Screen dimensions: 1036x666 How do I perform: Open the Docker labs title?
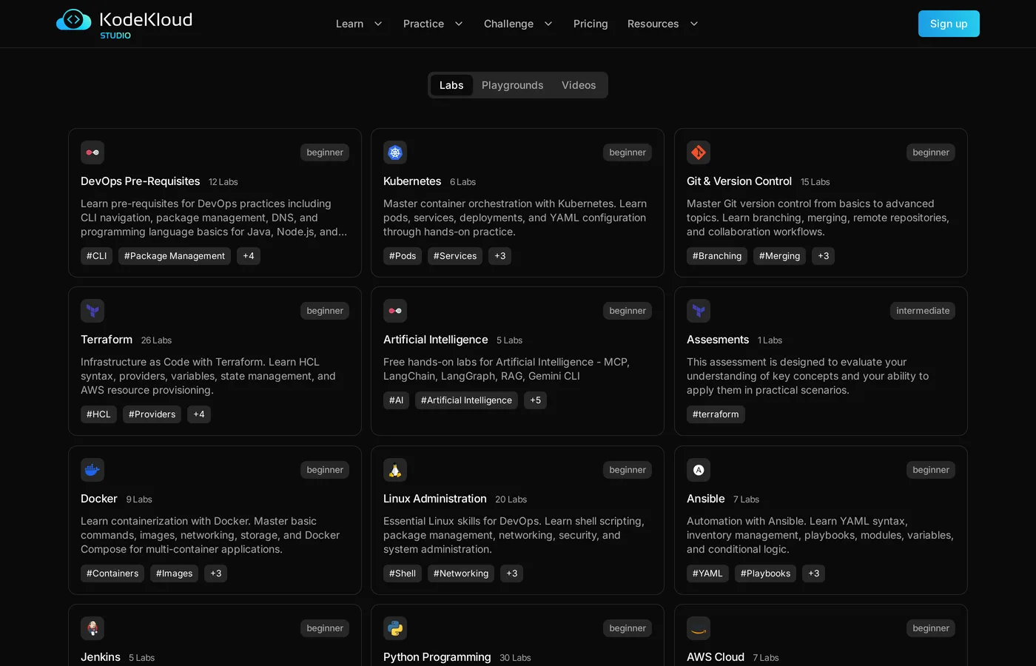click(x=99, y=499)
